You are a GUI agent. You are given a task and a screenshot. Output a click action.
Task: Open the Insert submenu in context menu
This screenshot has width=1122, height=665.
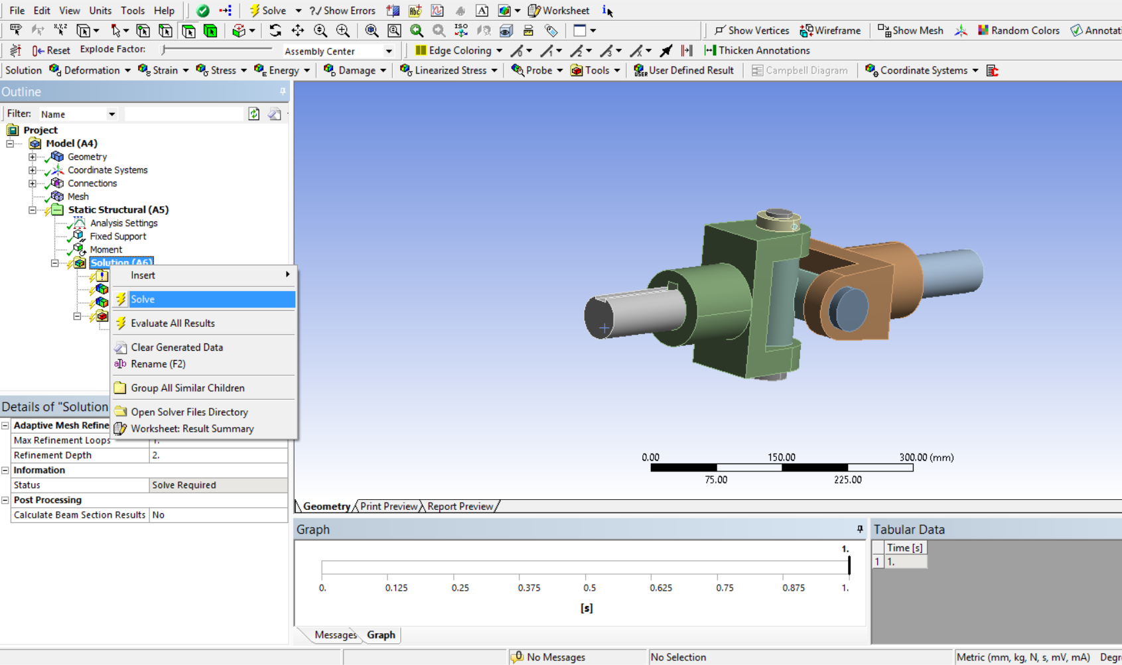coord(204,275)
